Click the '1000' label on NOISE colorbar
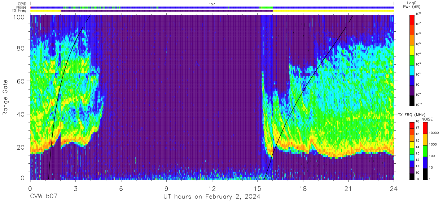The height and width of the screenshot is (204, 443). pyautogui.click(x=433, y=144)
